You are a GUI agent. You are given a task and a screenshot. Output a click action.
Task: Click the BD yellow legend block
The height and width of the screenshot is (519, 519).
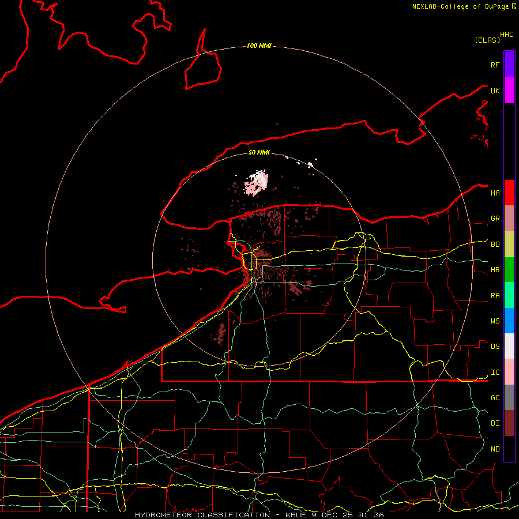[x=509, y=245]
